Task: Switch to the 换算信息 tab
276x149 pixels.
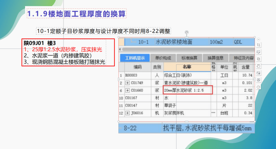Action: pyautogui.click(x=215, y=58)
